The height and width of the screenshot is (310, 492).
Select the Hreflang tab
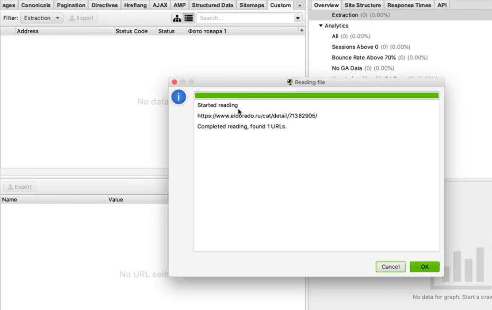135,5
